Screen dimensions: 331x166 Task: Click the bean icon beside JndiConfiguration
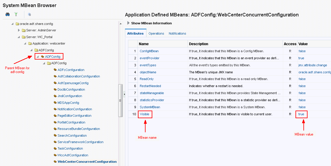(55, 96)
